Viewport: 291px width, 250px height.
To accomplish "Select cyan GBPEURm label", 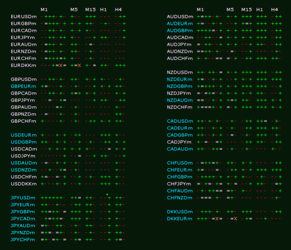I will 23,86.
